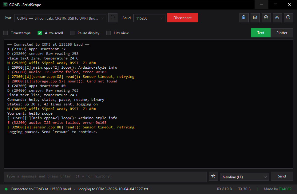The image size is (297, 194).
Task: Uncheck the Auto-scroll checkbox
Action: click(40, 33)
